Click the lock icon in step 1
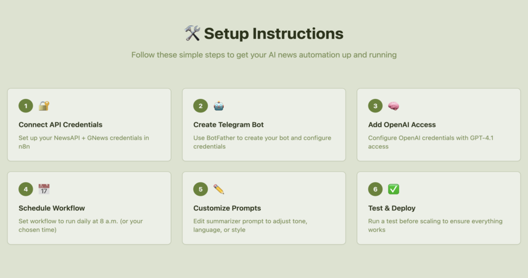The height and width of the screenshot is (278, 528). [x=44, y=106]
